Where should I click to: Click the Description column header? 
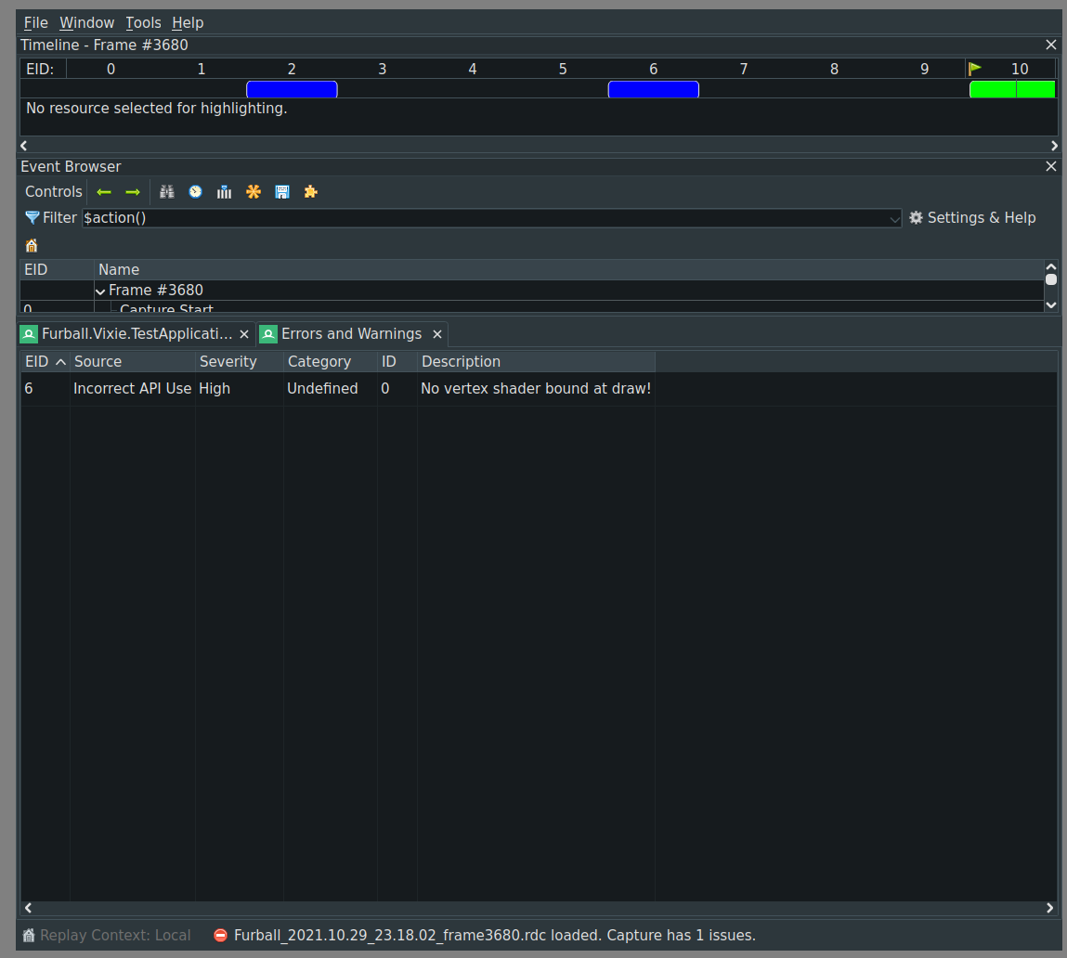click(x=536, y=362)
